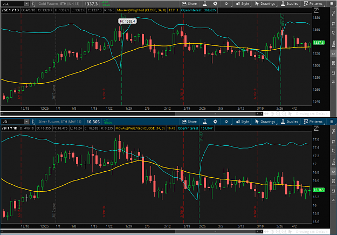337x235 pixels.
Task: Click the zoom out magnifier below the Silver chart
Action: (x=284, y=232)
